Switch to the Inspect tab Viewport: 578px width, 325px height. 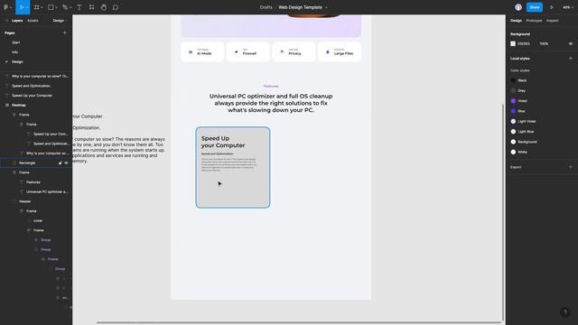coord(552,21)
